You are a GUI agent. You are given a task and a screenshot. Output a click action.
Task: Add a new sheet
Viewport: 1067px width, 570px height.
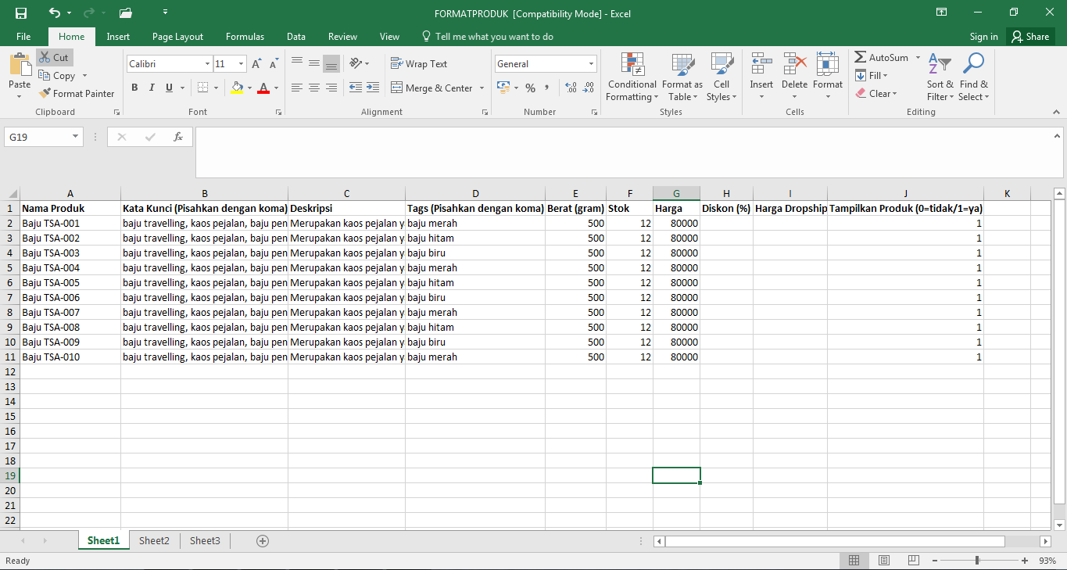point(263,541)
